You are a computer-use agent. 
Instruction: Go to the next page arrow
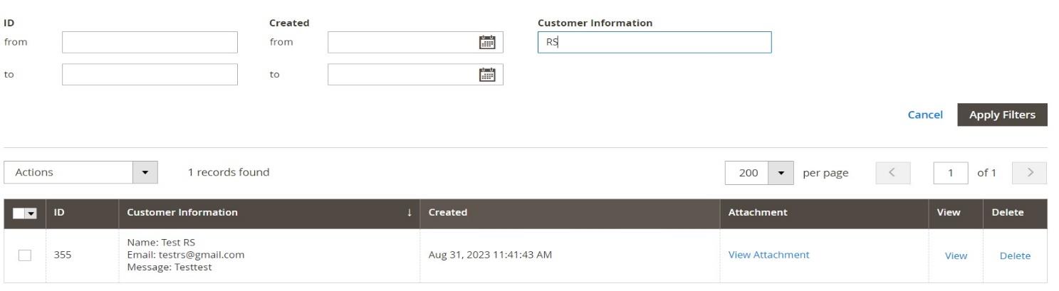coord(1032,172)
